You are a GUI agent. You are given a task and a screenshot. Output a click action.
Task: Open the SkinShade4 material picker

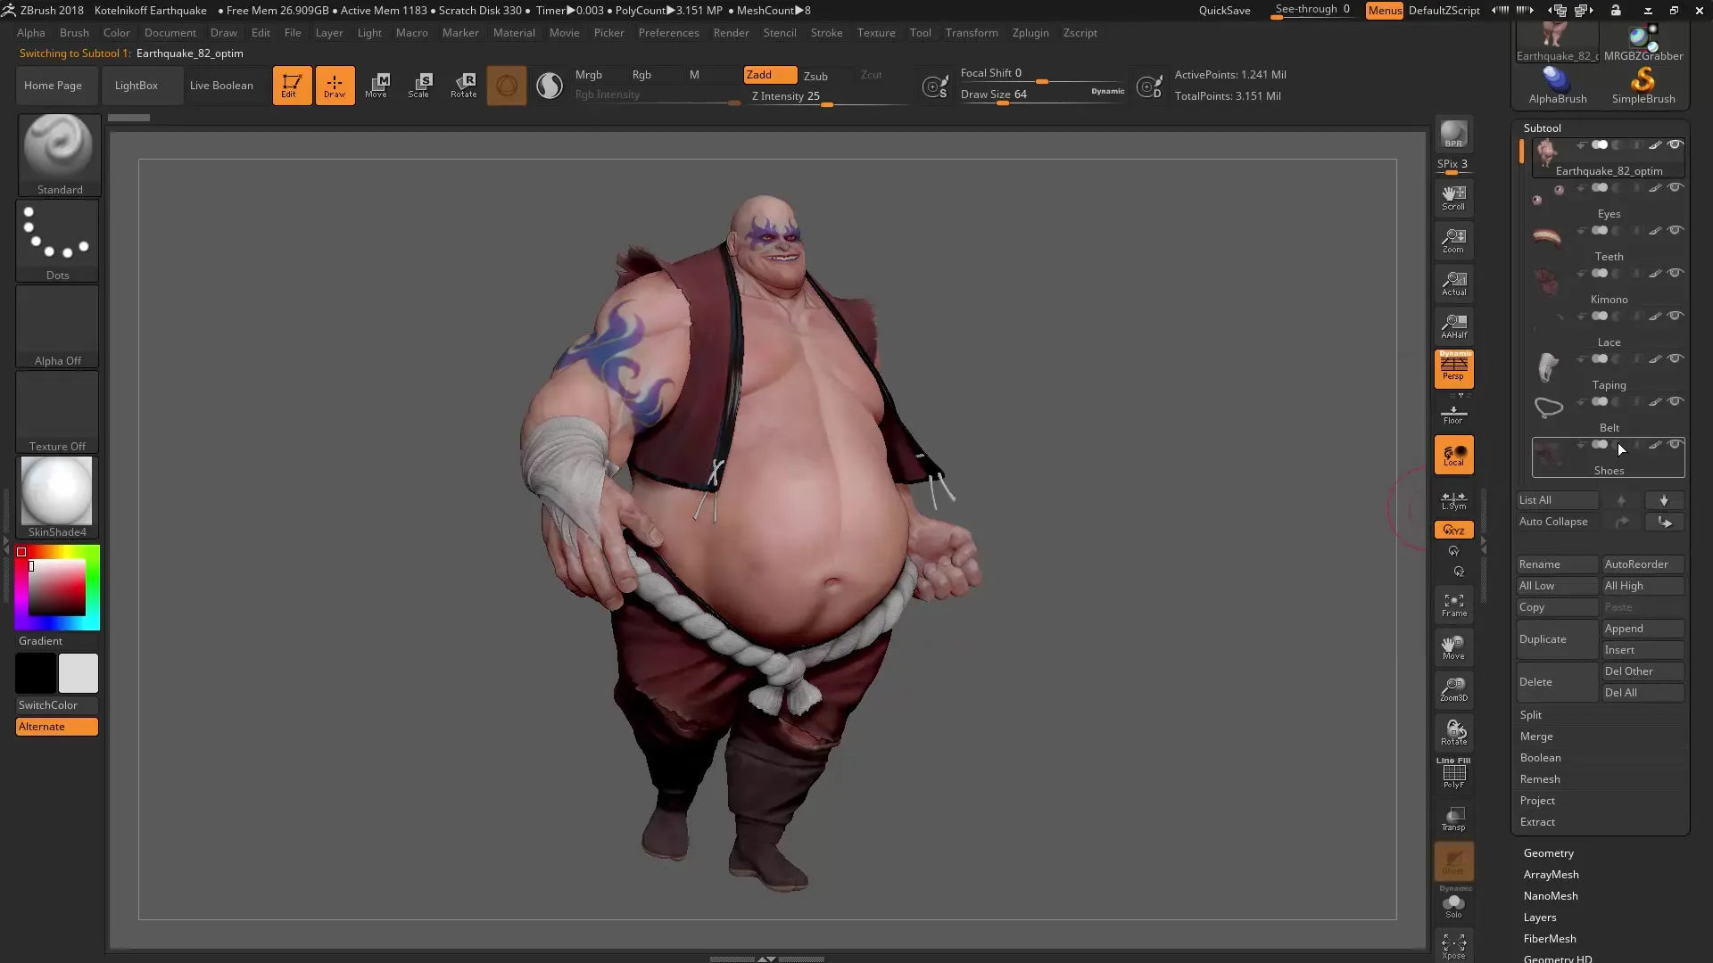pyautogui.click(x=58, y=498)
